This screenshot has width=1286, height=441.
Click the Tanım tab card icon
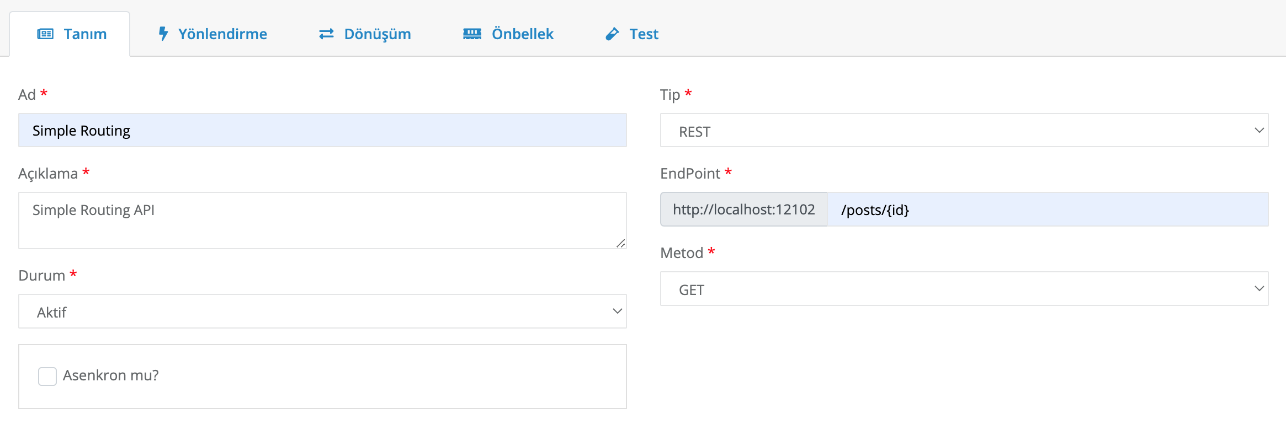coord(45,34)
